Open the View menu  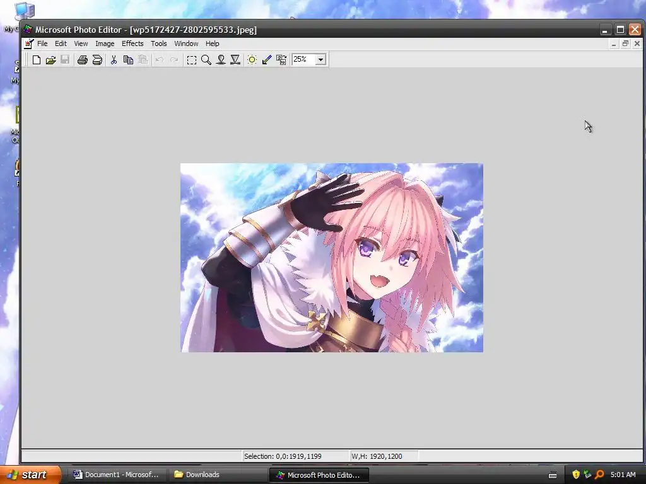81,43
